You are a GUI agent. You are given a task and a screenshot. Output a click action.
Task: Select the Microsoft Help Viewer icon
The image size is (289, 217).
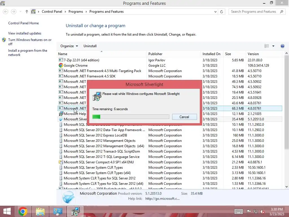click(x=61, y=114)
